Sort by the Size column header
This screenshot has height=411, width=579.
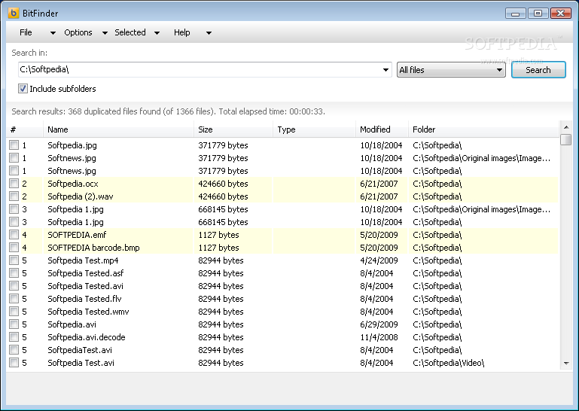233,129
